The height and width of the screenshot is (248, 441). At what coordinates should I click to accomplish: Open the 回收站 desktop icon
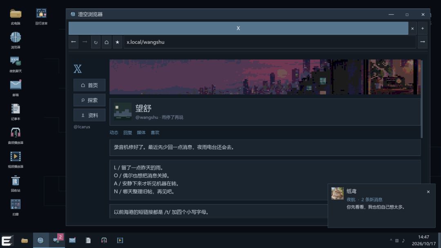tap(16, 184)
